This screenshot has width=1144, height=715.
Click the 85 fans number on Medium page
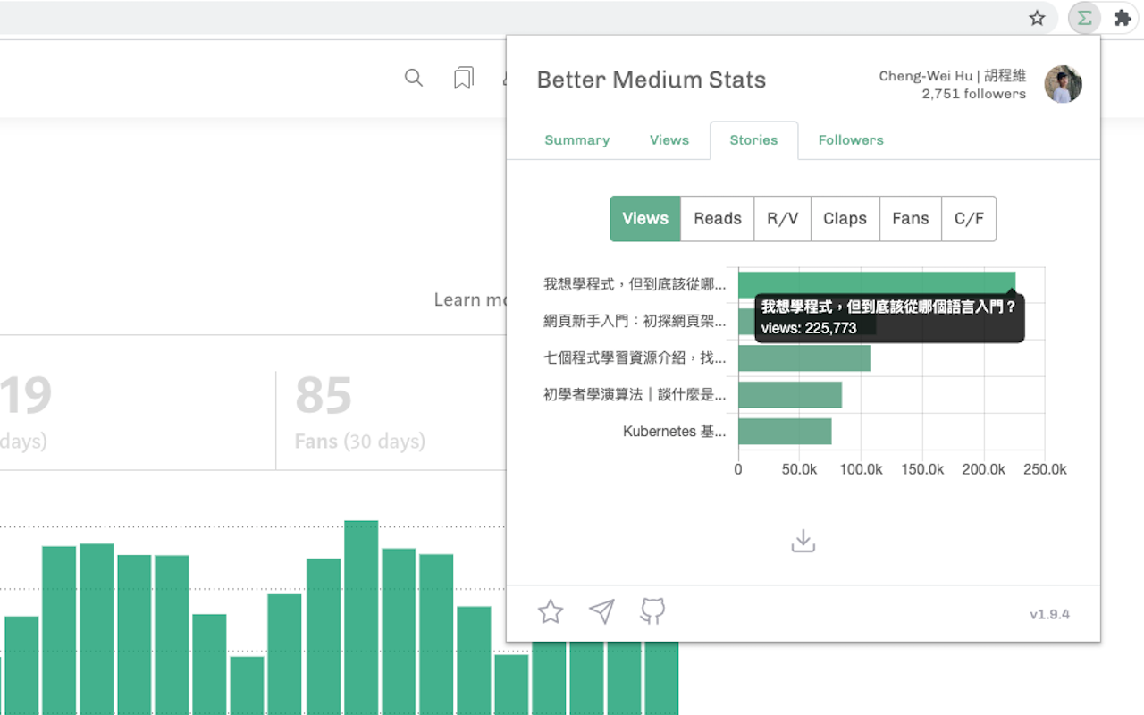(324, 396)
